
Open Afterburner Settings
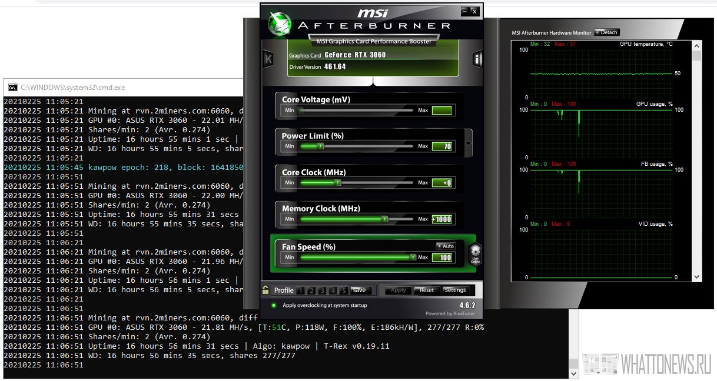click(x=455, y=290)
